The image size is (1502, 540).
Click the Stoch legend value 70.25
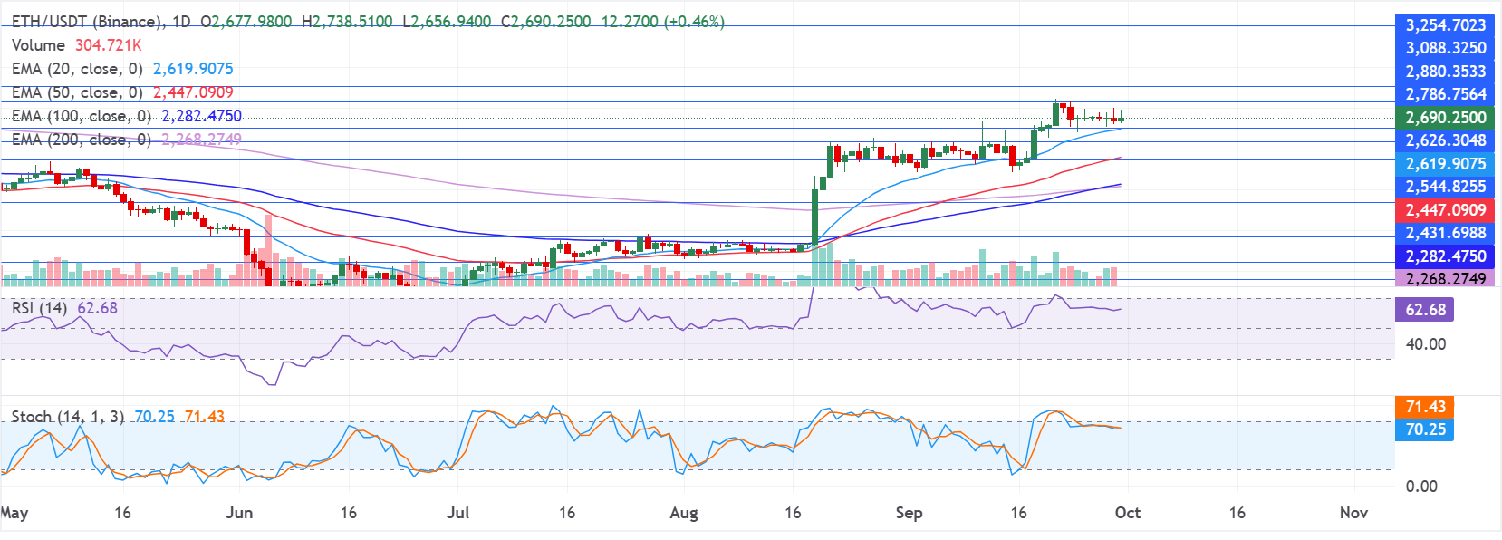point(154,416)
